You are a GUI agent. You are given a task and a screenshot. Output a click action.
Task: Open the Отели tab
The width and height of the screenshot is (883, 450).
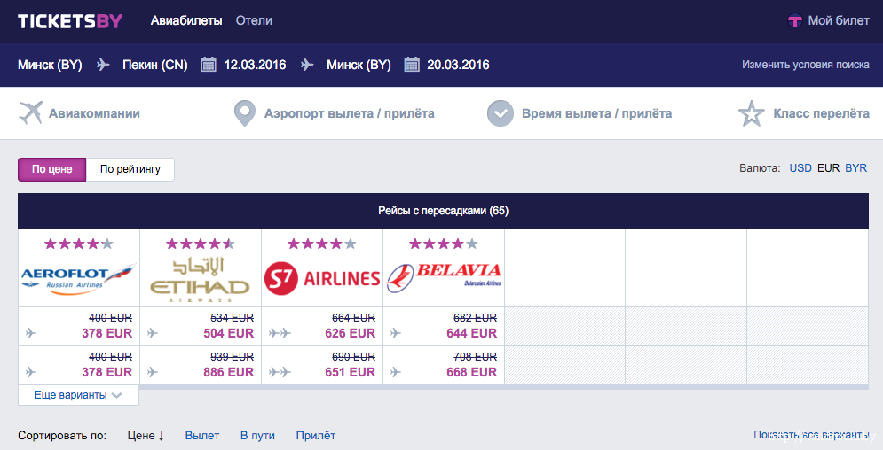pyautogui.click(x=254, y=20)
